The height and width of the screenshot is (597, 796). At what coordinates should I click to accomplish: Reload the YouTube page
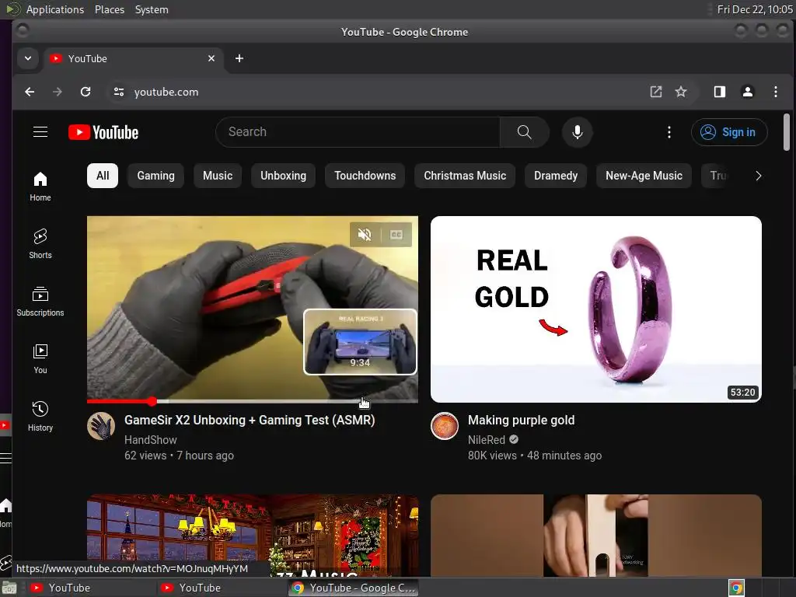tap(86, 92)
